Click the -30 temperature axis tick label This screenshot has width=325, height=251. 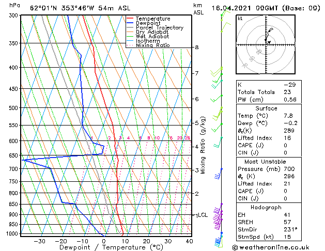39,241
